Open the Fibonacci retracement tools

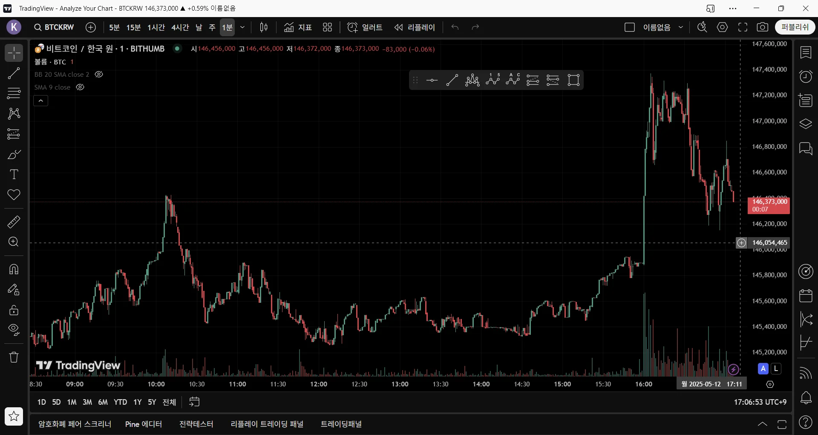tap(14, 93)
